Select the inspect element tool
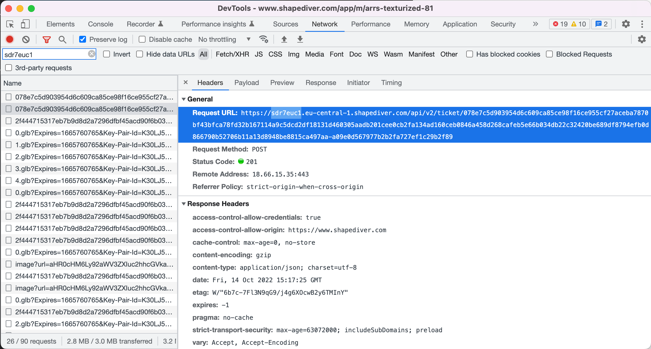Screen dimensions: 651x349 coord(10,24)
